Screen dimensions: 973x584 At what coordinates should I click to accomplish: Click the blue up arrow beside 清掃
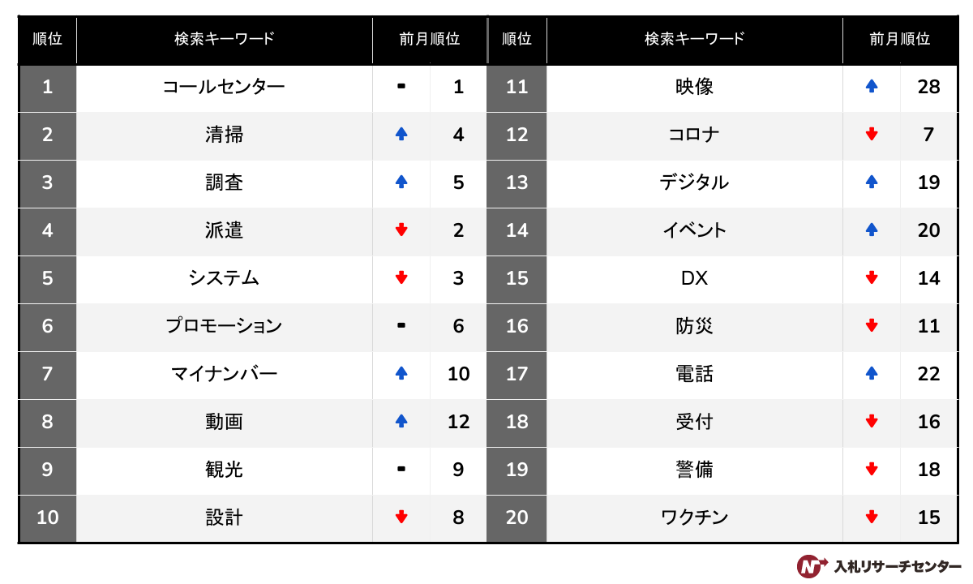point(401,135)
